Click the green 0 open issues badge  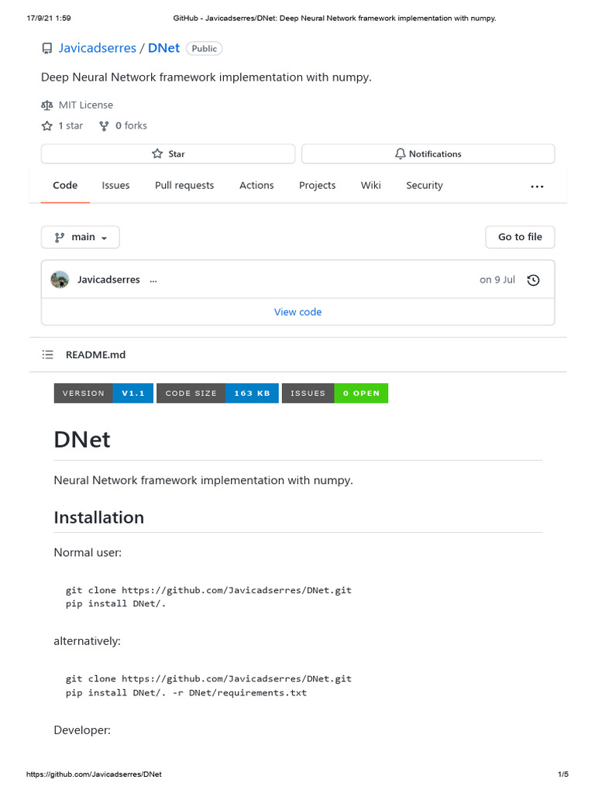(x=361, y=393)
